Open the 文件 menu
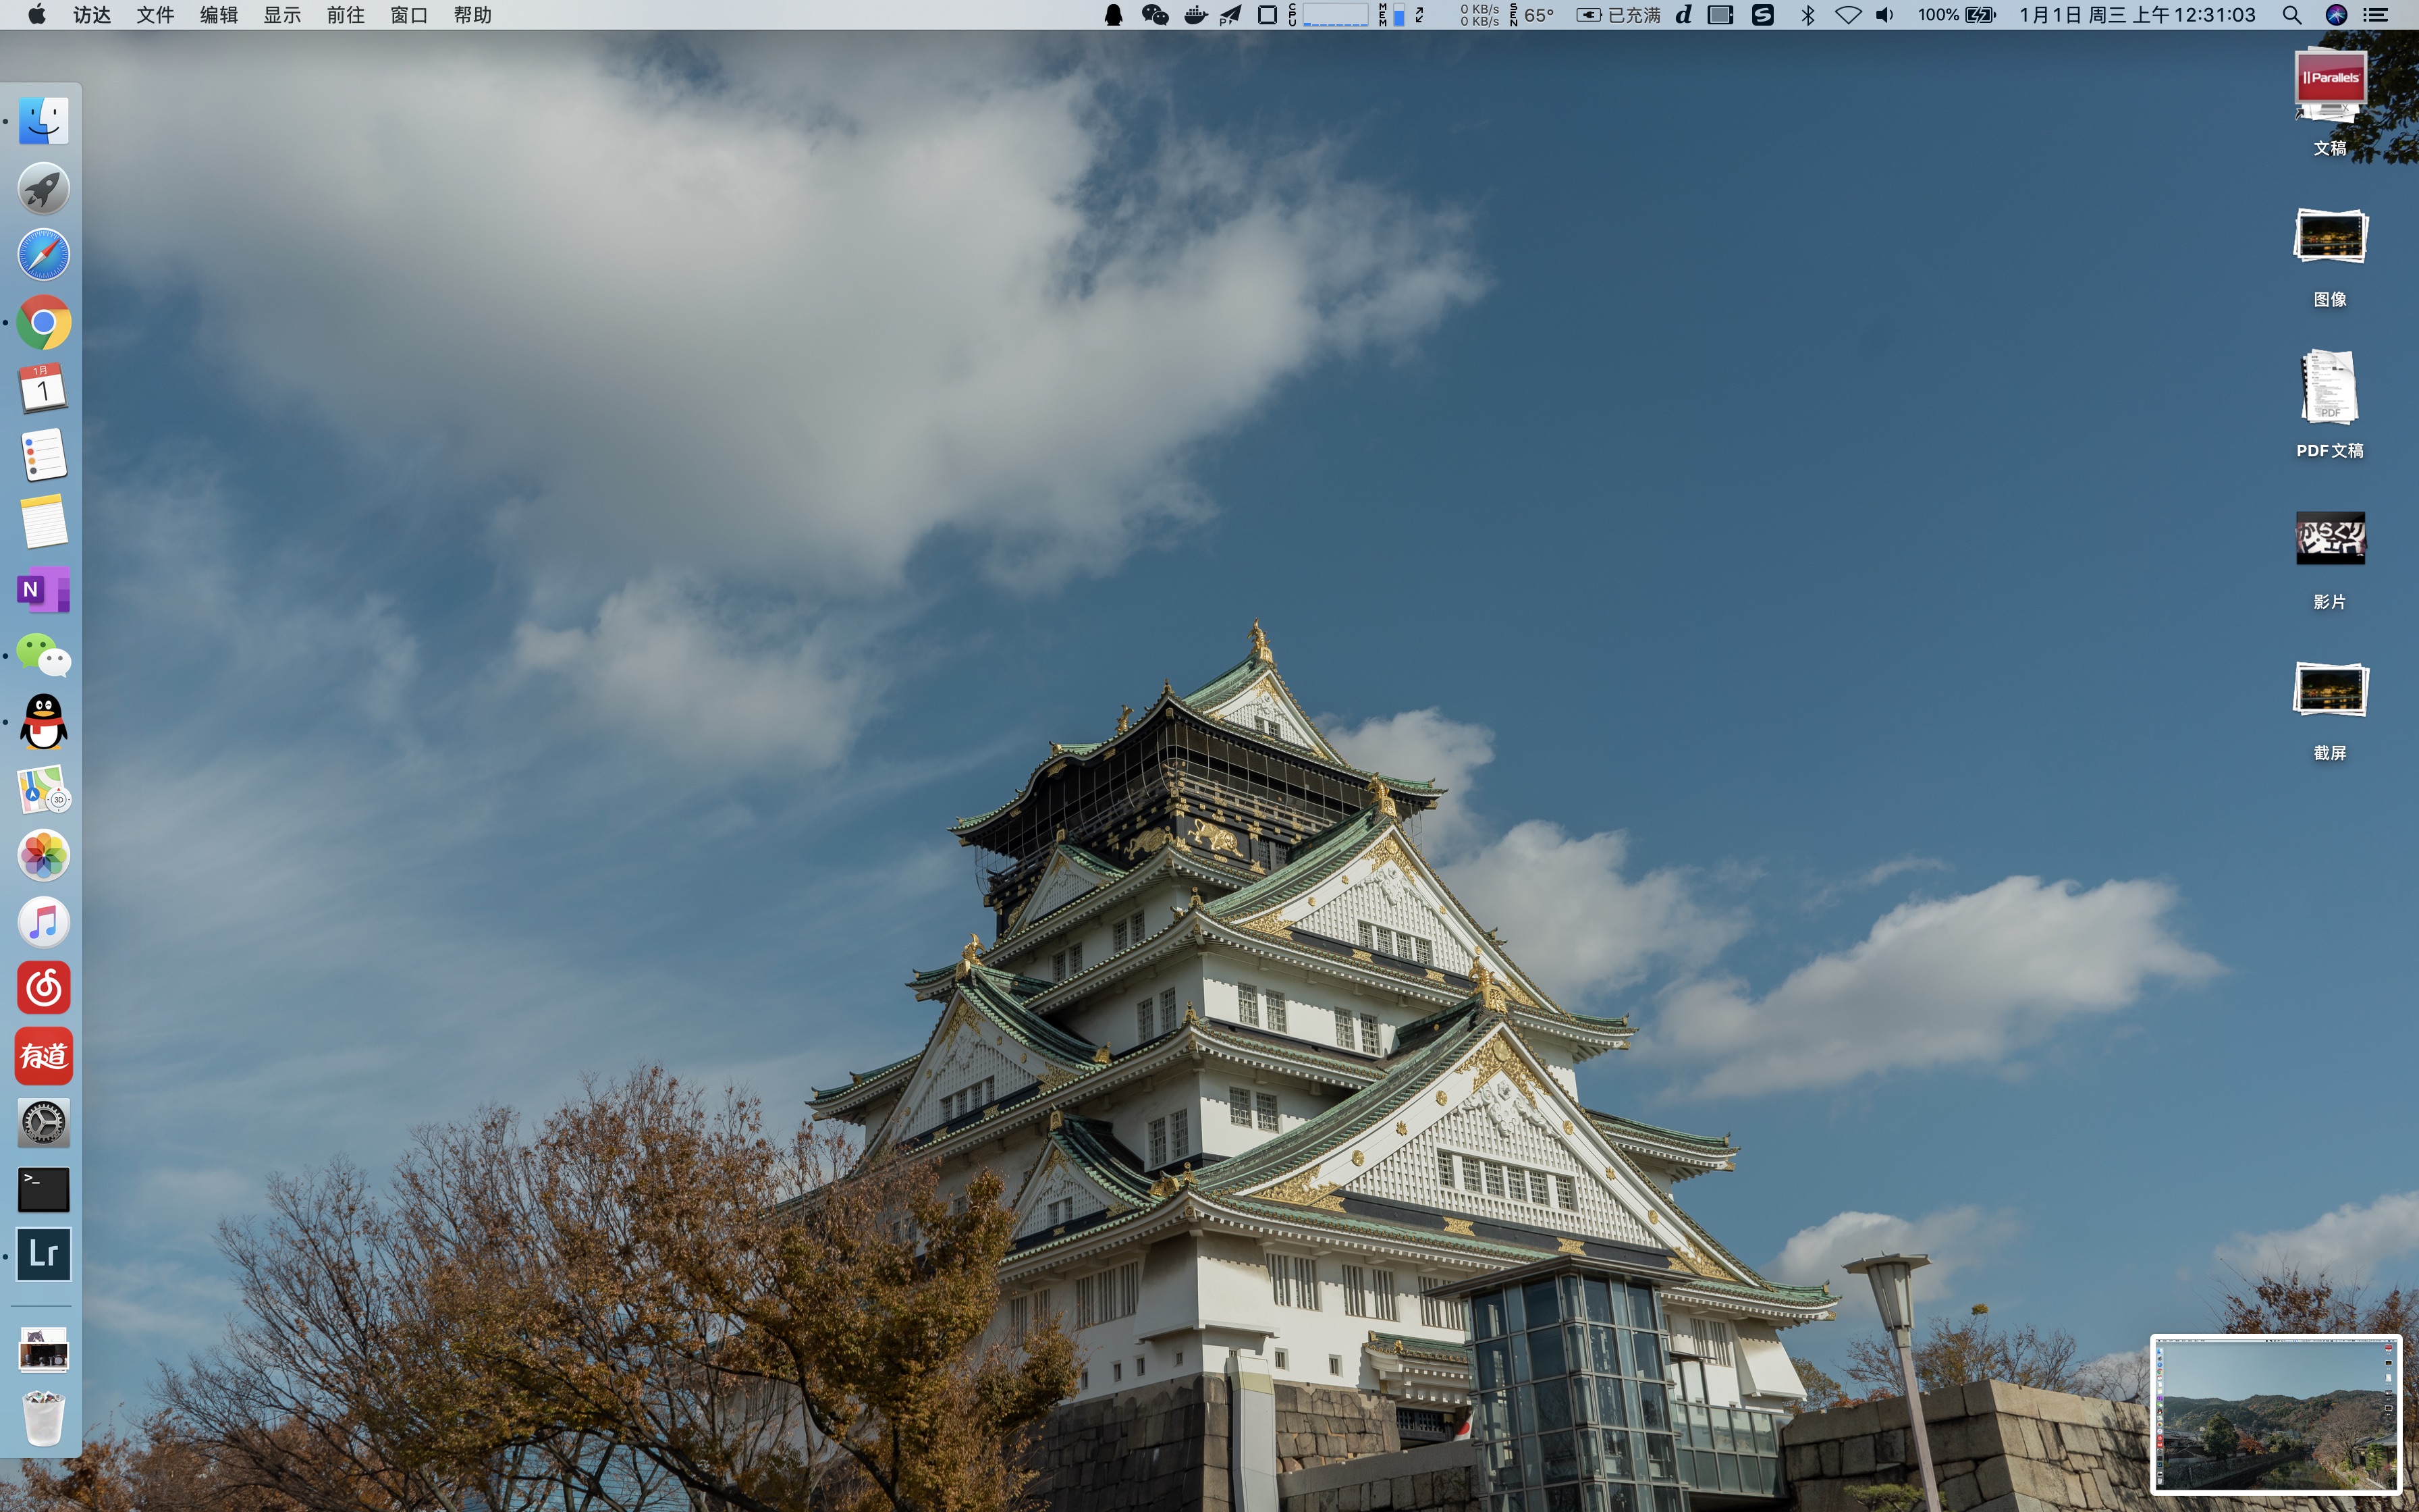This screenshot has height=1512, width=2419. click(x=155, y=15)
